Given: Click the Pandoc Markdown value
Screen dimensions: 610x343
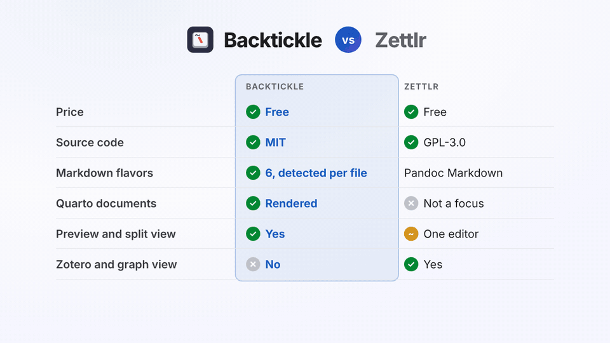Looking at the screenshot, I should pyautogui.click(x=453, y=173).
